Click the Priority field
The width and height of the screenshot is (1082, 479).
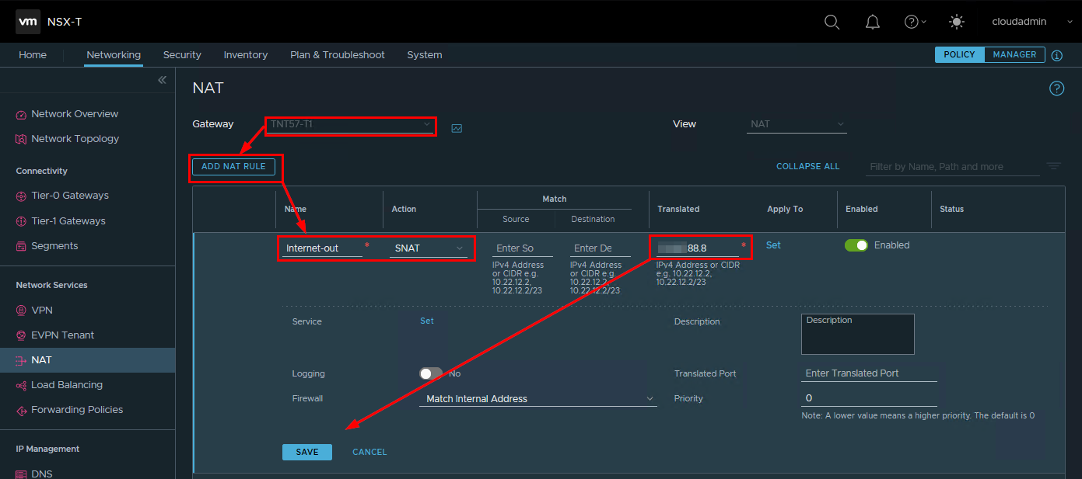pyautogui.click(x=869, y=398)
